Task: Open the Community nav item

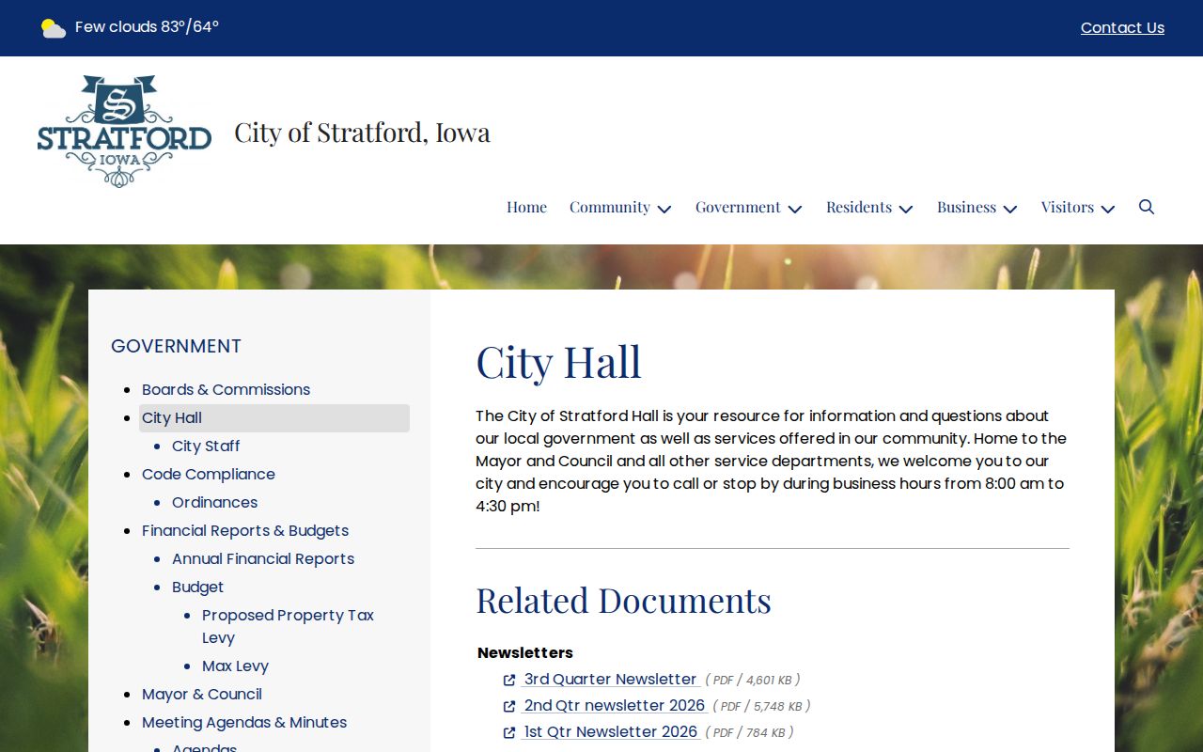Action: [609, 207]
